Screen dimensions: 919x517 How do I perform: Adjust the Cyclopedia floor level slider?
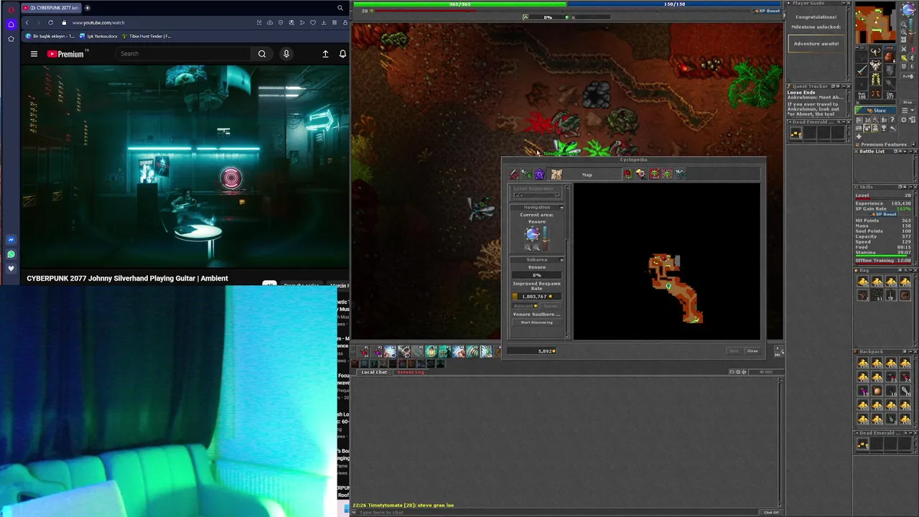(x=545, y=238)
